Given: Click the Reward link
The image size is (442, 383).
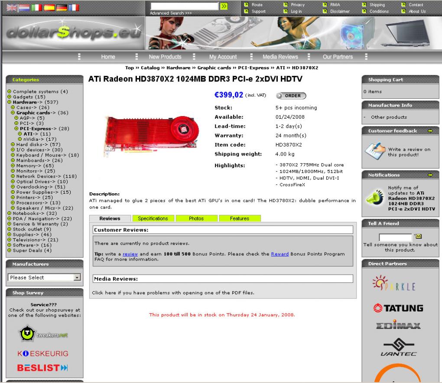Looking at the screenshot, I should pyautogui.click(x=280, y=254).
